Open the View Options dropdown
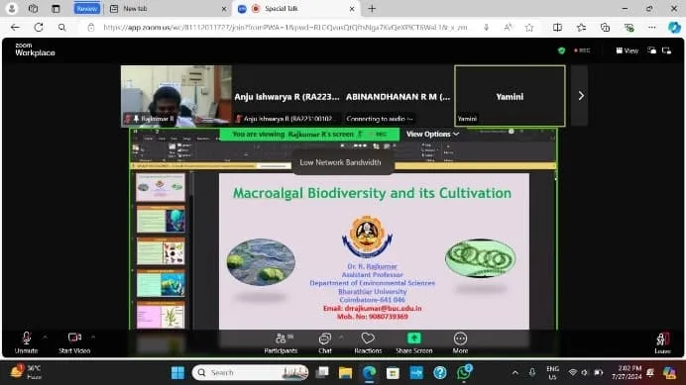This screenshot has width=686, height=385. [432, 135]
